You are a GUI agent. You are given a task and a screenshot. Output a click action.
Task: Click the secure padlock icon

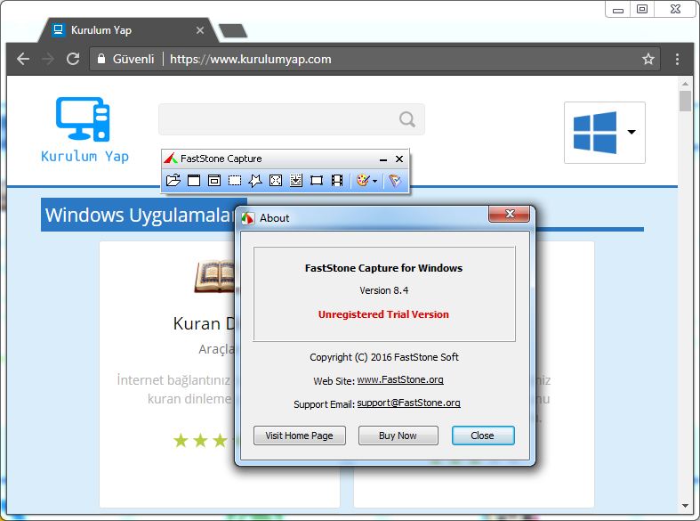tap(101, 59)
